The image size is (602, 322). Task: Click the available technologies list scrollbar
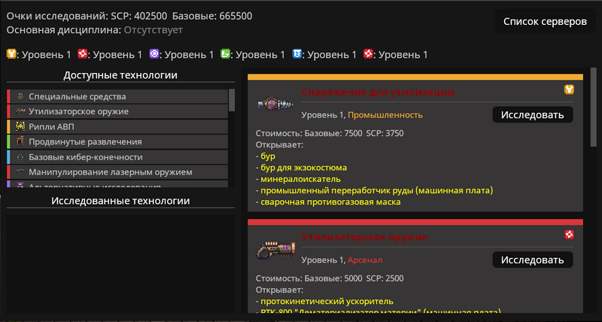click(x=232, y=100)
